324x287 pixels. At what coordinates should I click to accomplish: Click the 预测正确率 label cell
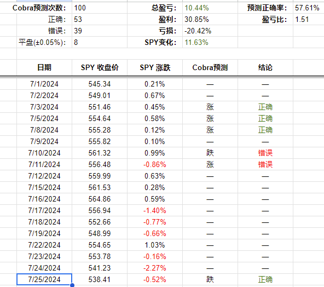265,8
